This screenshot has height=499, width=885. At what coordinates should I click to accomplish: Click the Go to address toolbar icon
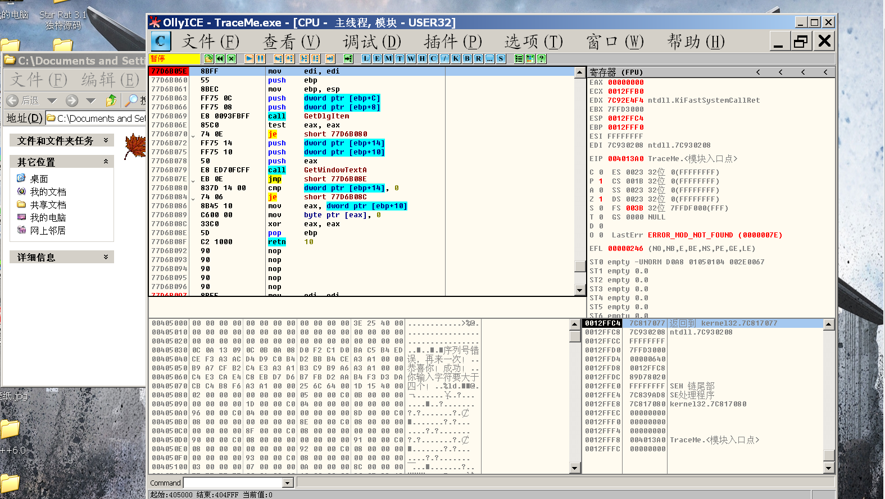348,58
